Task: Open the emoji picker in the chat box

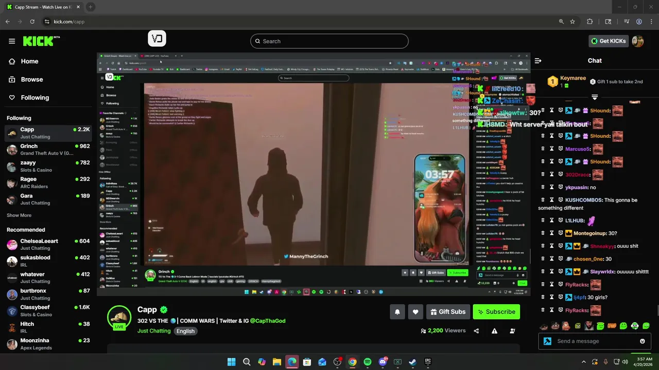Action: coord(642,341)
